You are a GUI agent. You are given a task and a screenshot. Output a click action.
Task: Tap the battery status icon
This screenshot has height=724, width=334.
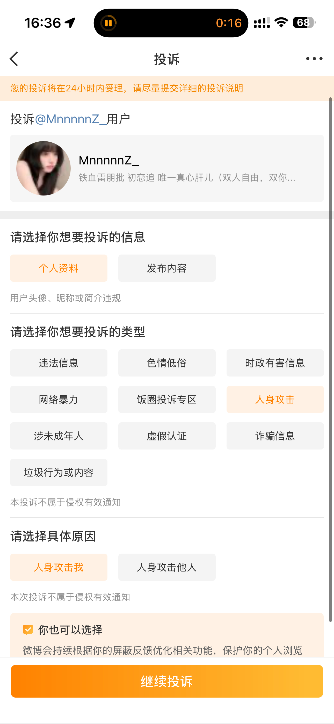[304, 23]
